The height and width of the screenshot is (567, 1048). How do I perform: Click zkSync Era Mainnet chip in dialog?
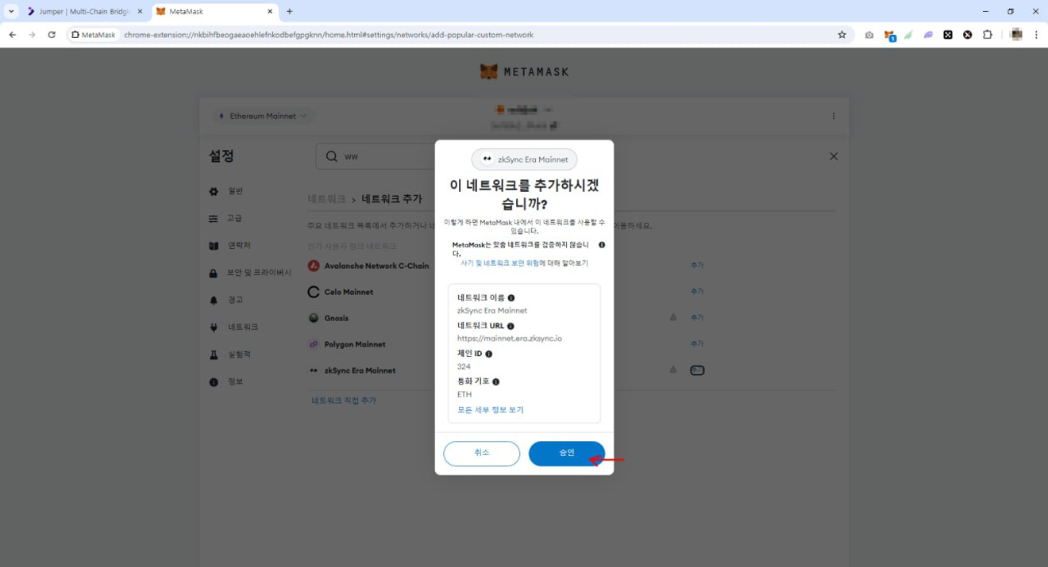coord(525,159)
